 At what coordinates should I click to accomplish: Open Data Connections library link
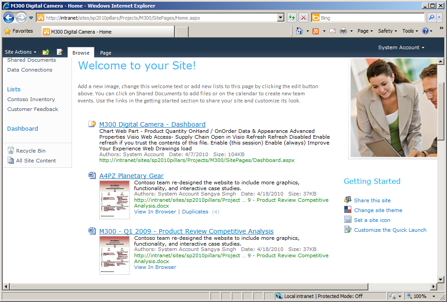click(x=30, y=70)
